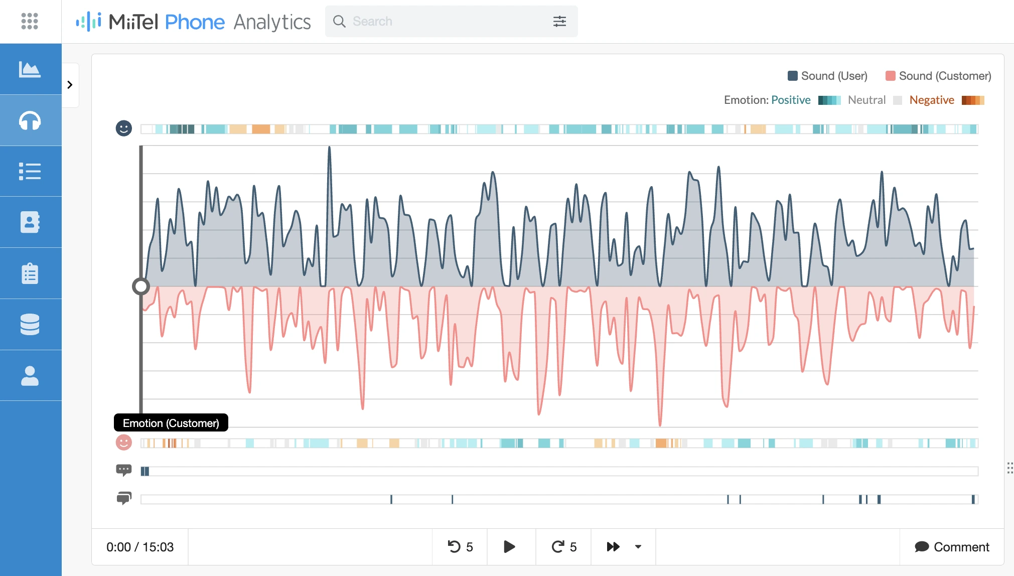Rewind 5 seconds
Image resolution: width=1014 pixels, height=576 pixels.
460,547
